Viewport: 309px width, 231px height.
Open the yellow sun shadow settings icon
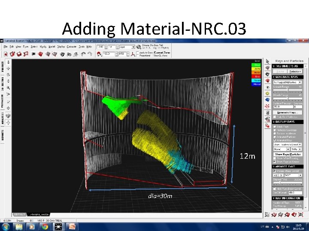coord(267,93)
